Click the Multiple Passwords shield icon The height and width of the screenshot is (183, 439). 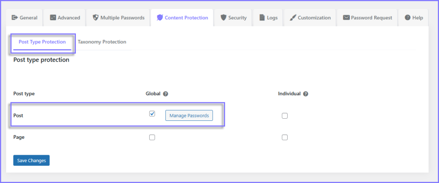pyautogui.click(x=95, y=18)
